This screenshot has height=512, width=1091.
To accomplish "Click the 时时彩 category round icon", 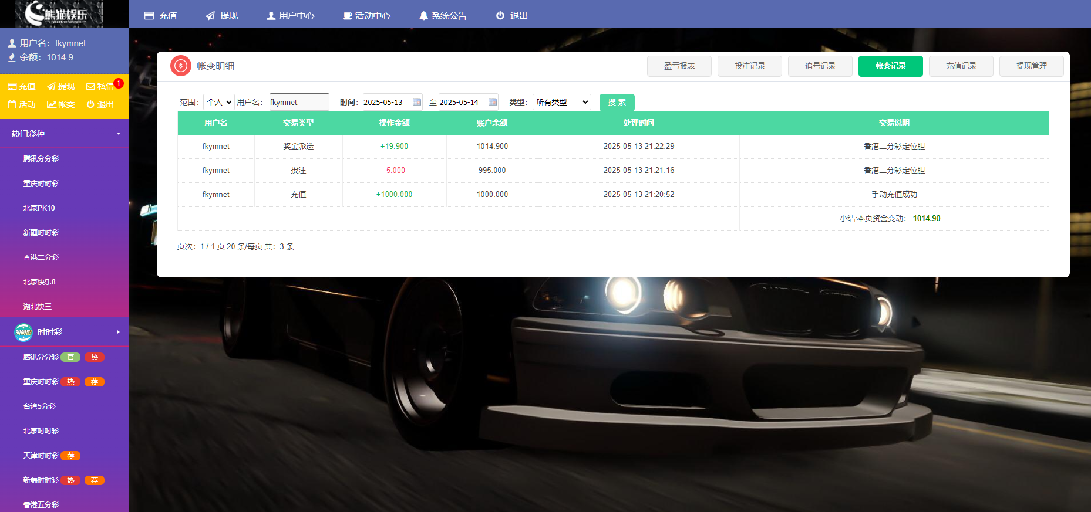I will click(23, 332).
